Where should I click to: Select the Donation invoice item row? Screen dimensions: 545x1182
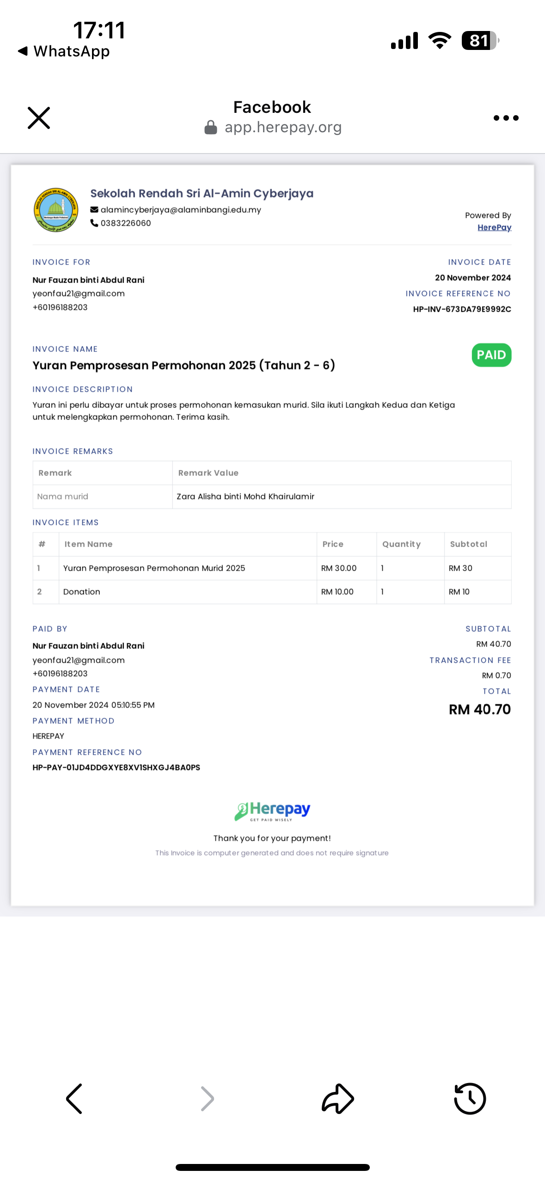point(272,592)
